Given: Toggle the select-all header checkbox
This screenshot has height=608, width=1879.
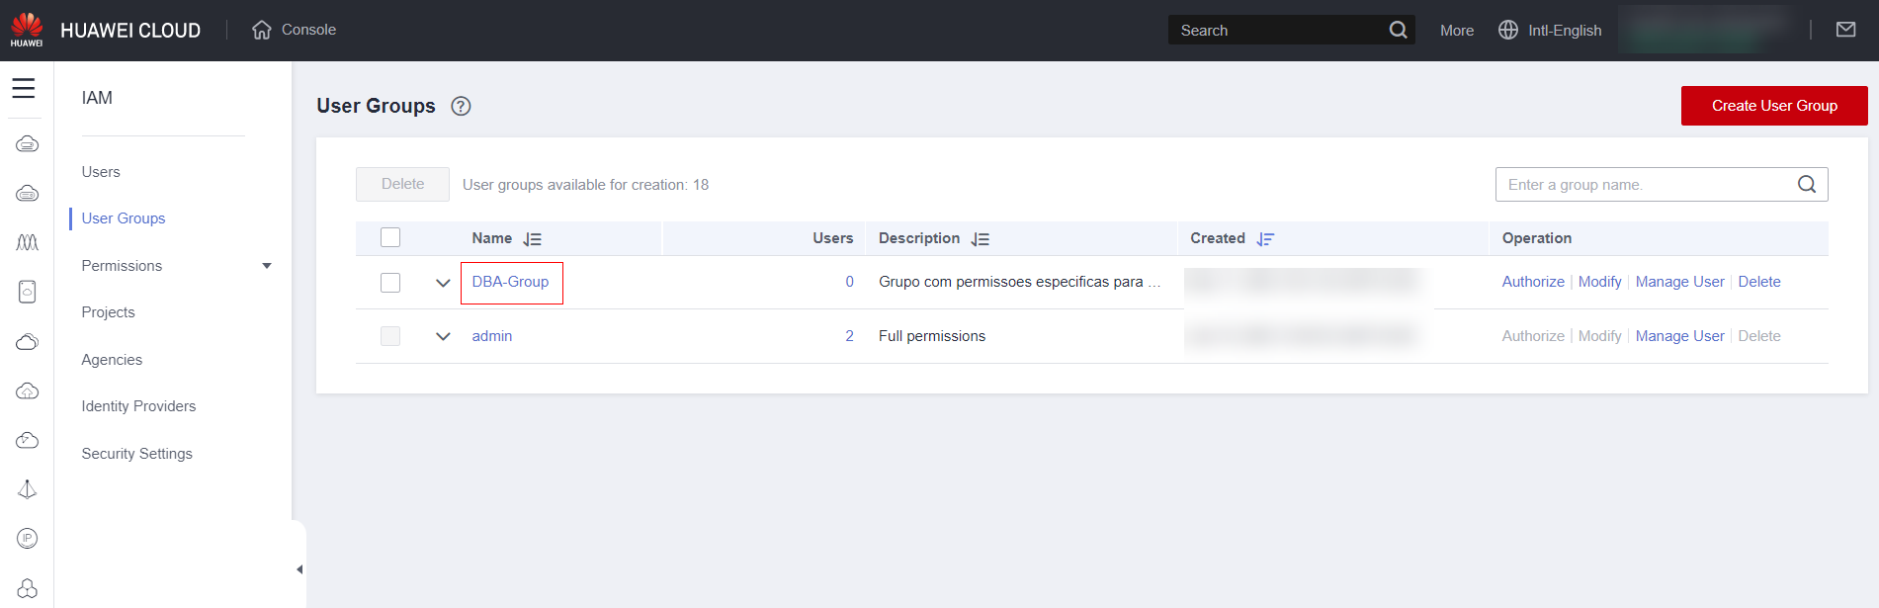Looking at the screenshot, I should [x=390, y=237].
